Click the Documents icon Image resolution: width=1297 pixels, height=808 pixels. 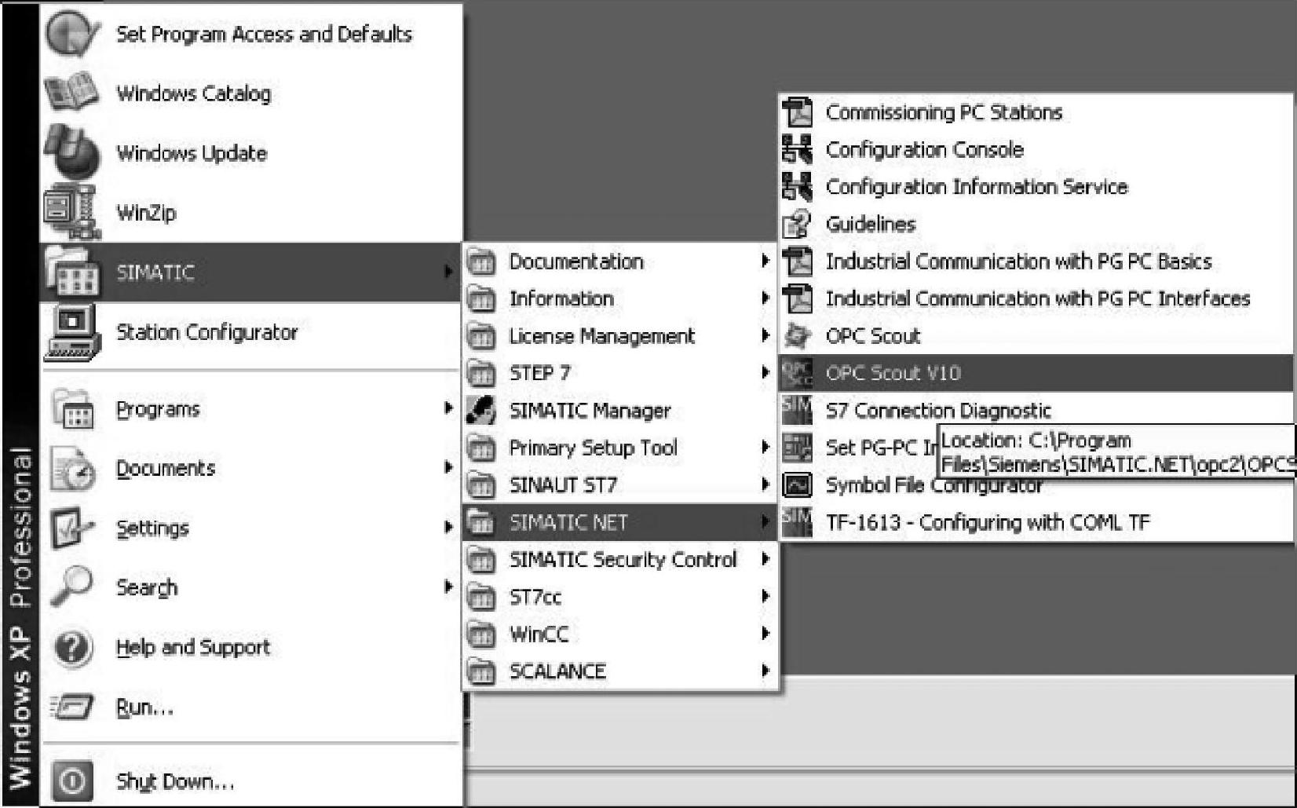pyautogui.click(x=73, y=469)
